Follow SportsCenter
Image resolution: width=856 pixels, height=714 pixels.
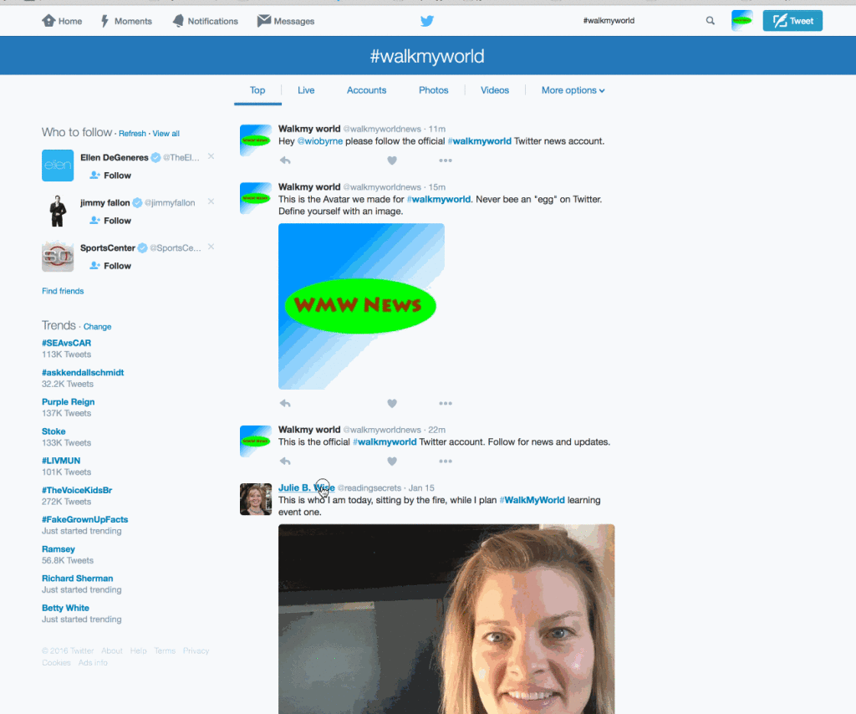[110, 266]
